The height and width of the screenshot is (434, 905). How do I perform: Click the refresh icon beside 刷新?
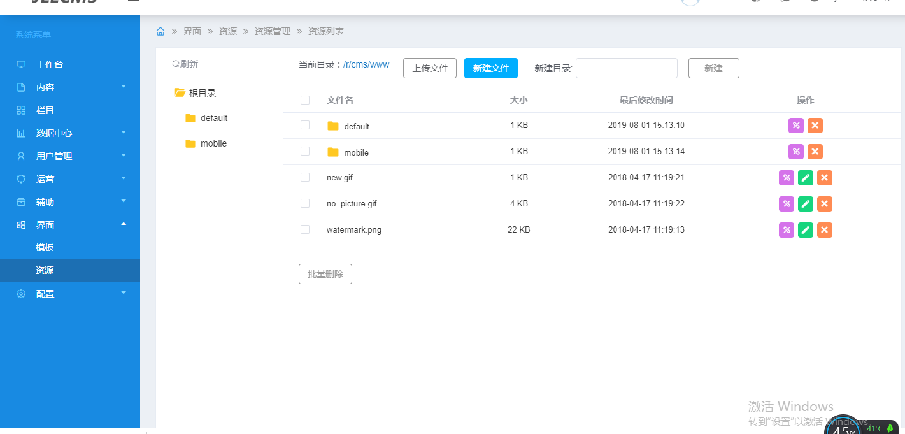click(176, 64)
